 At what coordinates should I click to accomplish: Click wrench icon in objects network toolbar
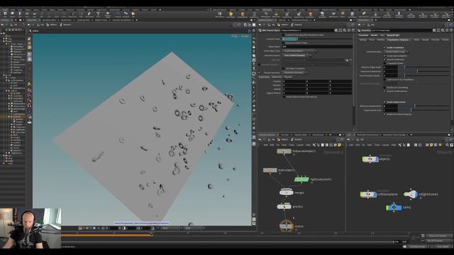(x=400, y=144)
